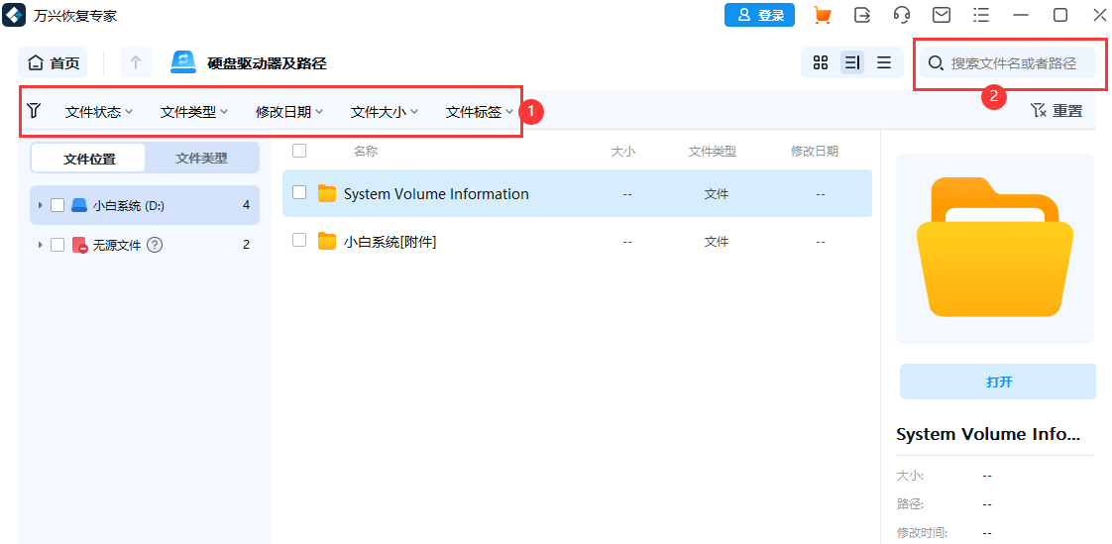The width and height of the screenshot is (1112, 544).
Task: Switch to detail view with preview
Action: pyautogui.click(x=852, y=62)
